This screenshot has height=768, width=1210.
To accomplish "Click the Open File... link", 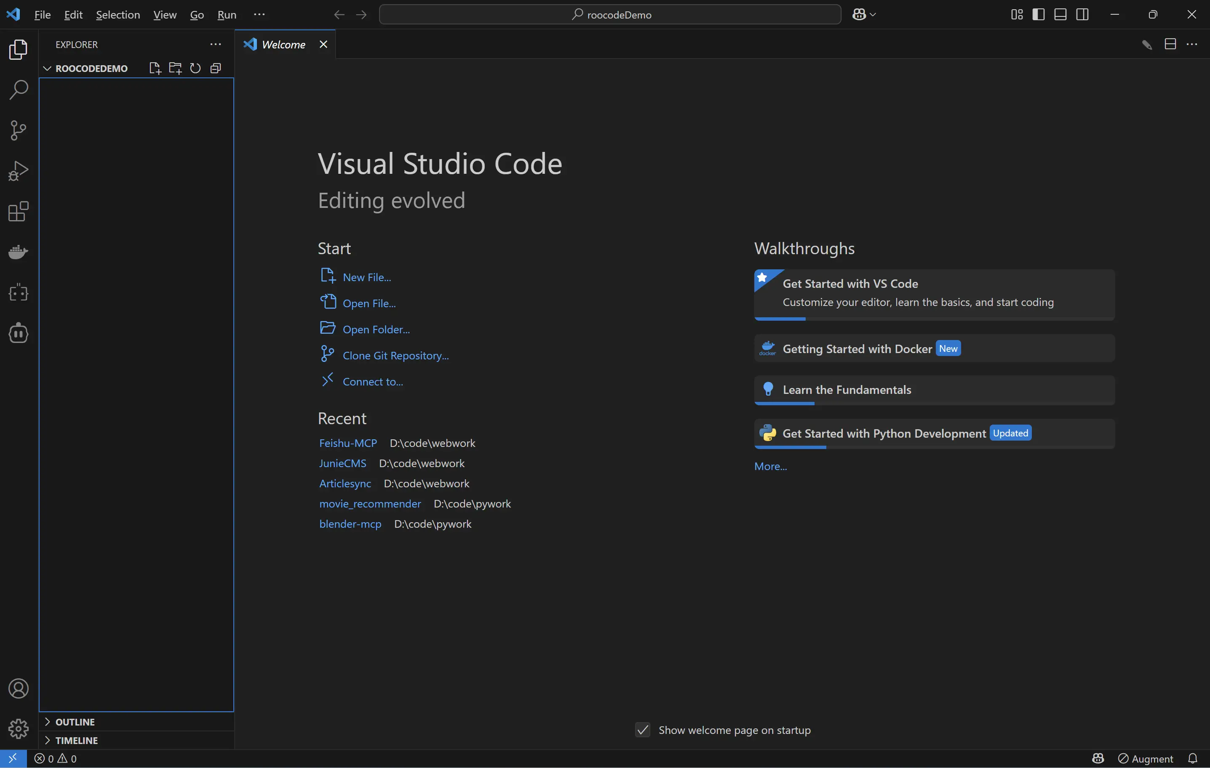I will point(369,303).
